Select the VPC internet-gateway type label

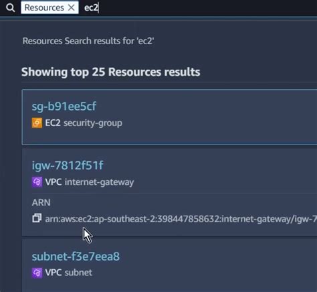(90, 182)
